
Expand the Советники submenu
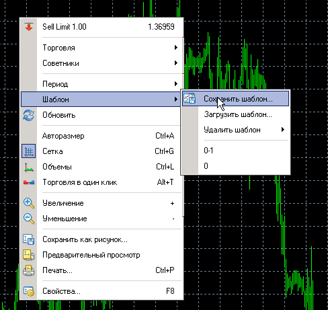point(101,63)
